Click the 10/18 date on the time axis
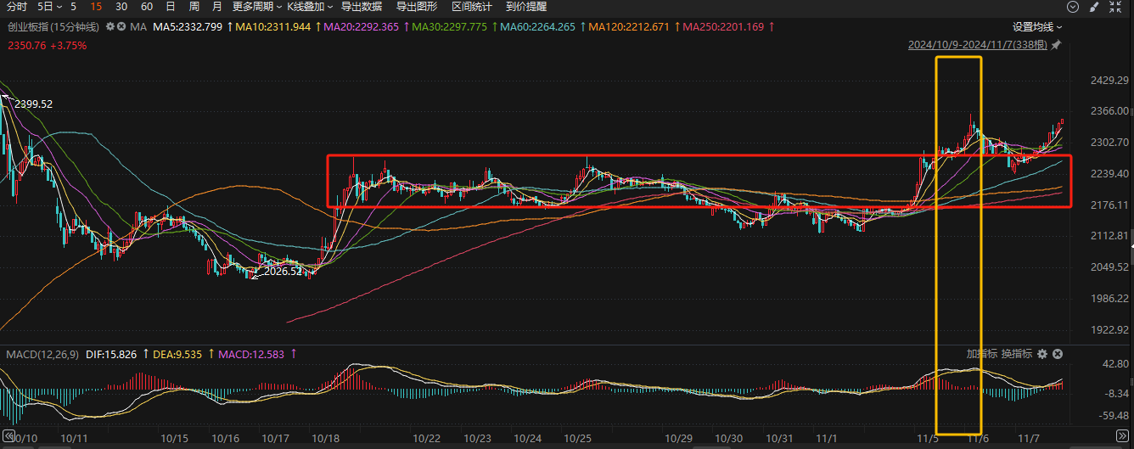1134x449 pixels. (327, 439)
